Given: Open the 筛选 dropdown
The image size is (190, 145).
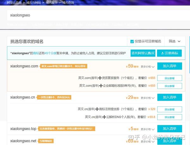Looking at the screenshot, I should [x=174, y=41].
